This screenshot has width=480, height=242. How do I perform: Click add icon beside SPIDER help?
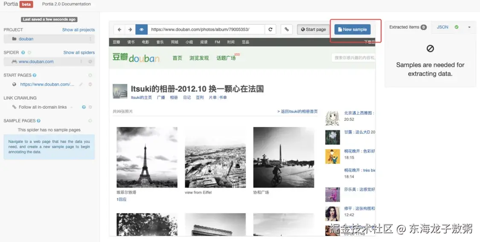click(29, 52)
